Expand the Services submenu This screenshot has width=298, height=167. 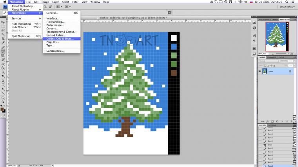coord(25,18)
